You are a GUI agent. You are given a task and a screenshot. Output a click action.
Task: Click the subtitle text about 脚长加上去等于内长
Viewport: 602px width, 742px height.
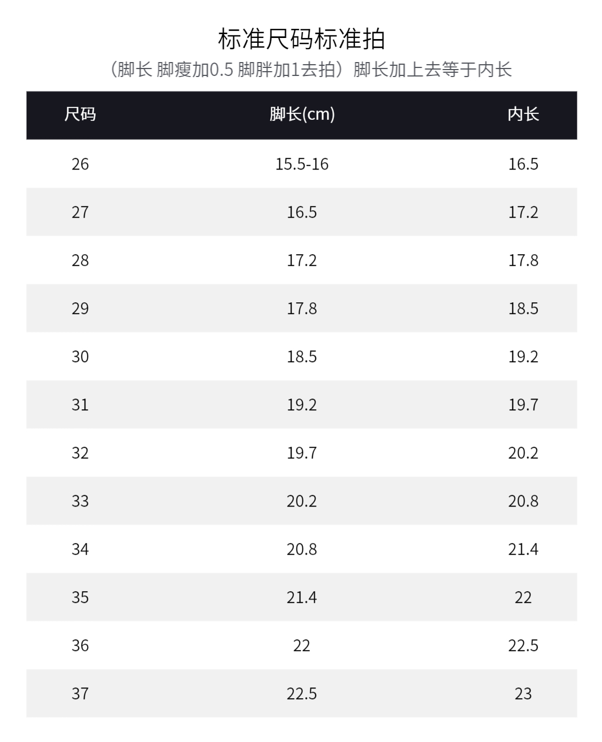coord(310,70)
